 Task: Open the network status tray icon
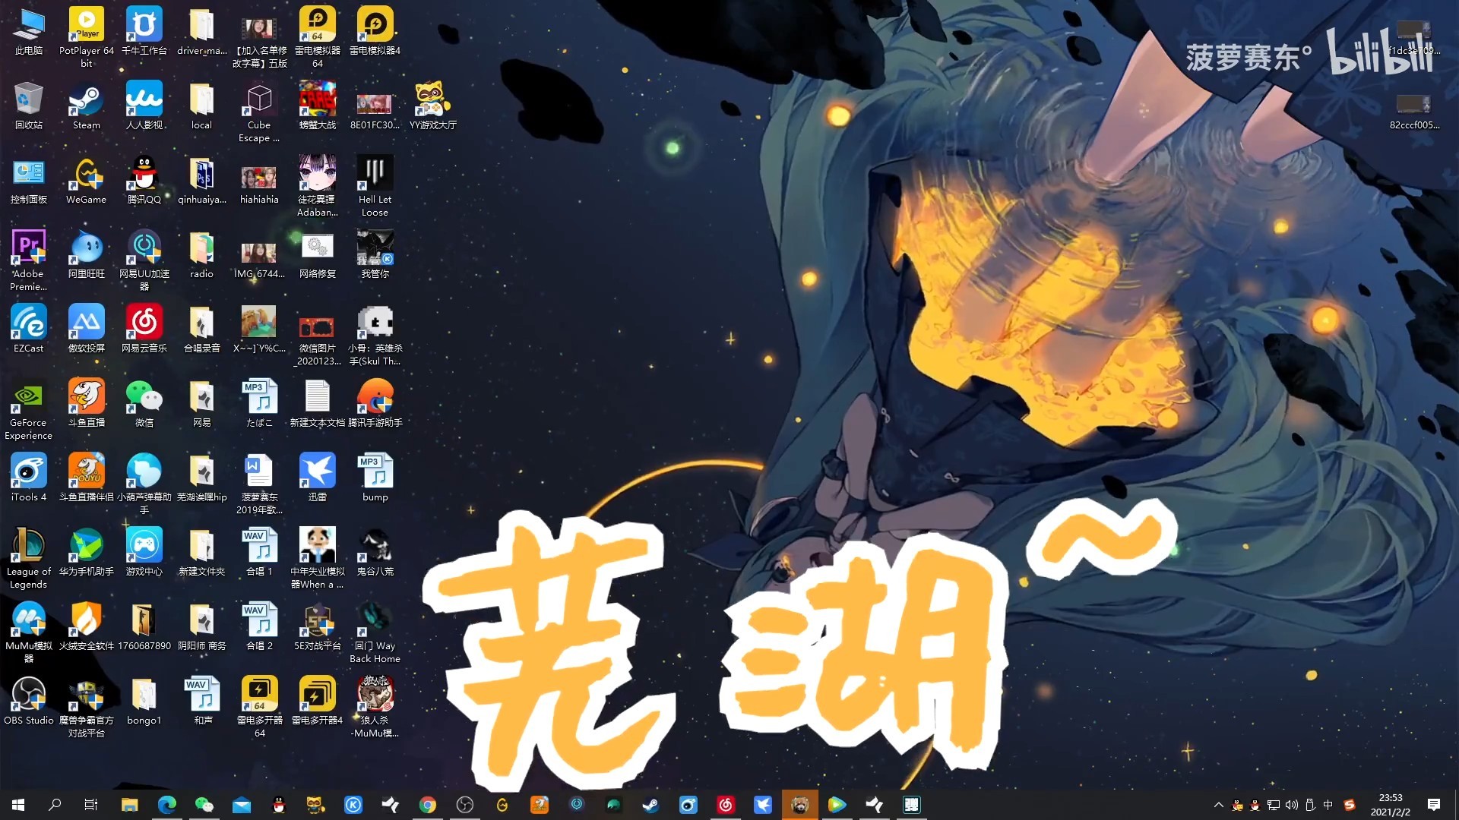[1274, 805]
